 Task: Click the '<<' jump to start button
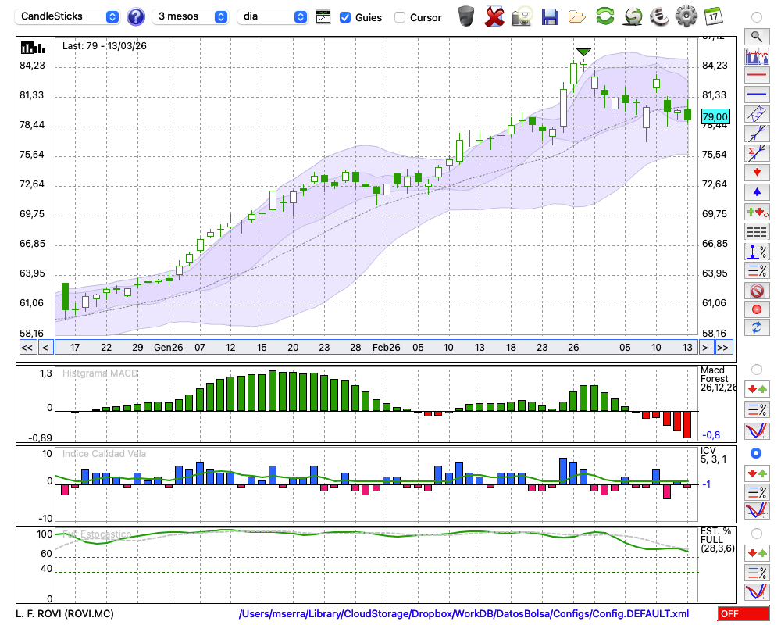pos(27,348)
